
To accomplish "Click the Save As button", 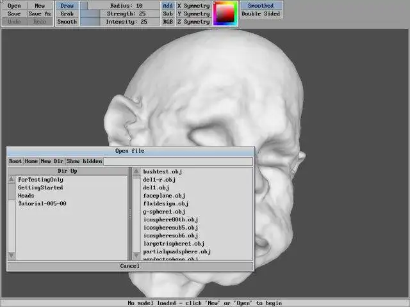I will pos(40,13).
